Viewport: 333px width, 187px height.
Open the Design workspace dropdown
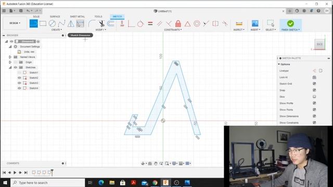click(x=15, y=23)
